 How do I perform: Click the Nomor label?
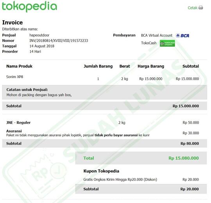click(x=8, y=41)
